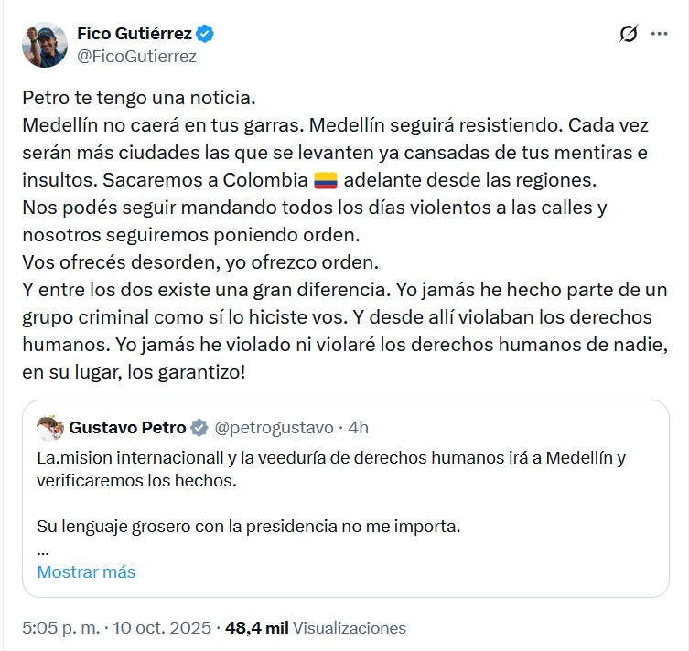Click the Visualizaciones label

[350, 628]
